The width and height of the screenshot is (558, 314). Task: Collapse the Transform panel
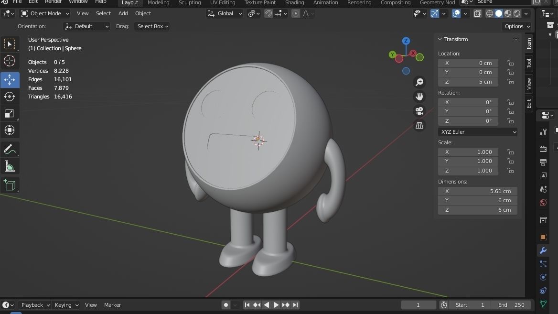[440, 39]
